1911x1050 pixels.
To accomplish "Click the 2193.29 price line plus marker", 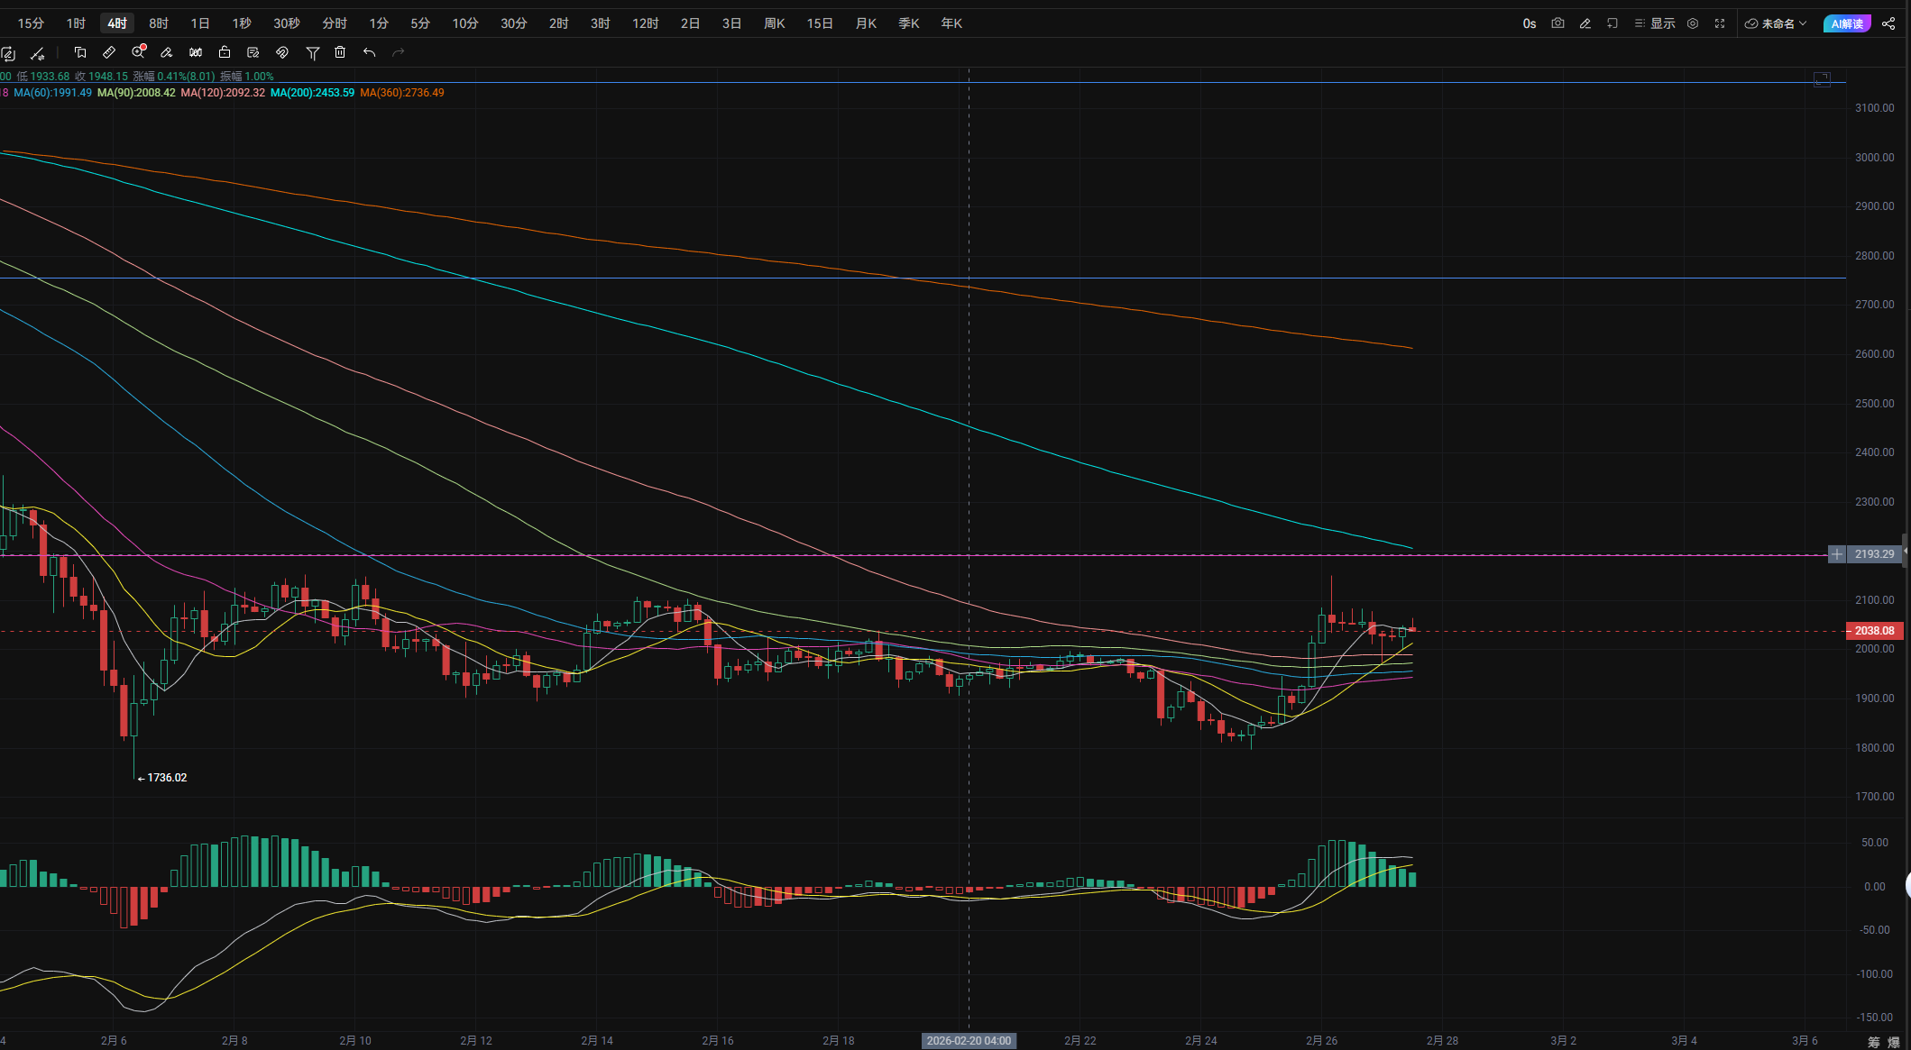I will (x=1836, y=554).
